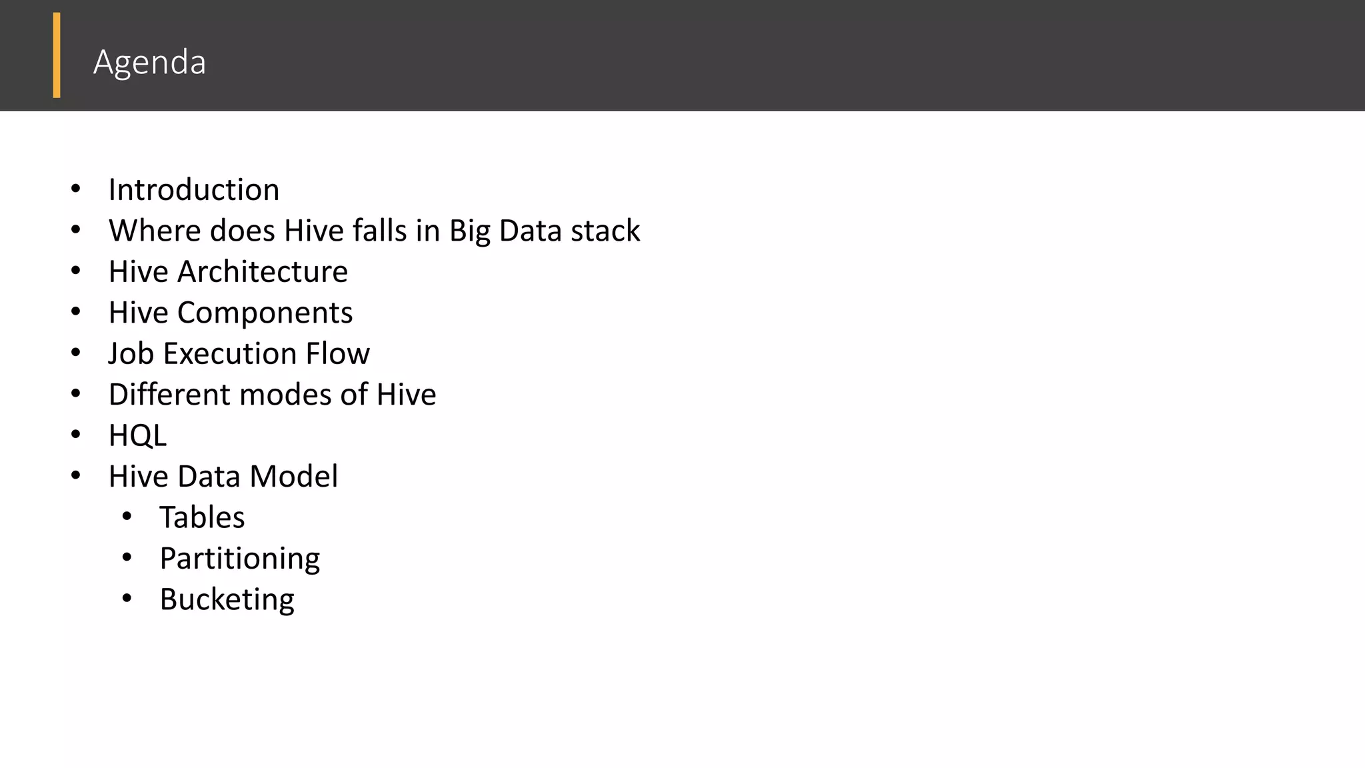Select the Hive Architecture line

tap(228, 272)
